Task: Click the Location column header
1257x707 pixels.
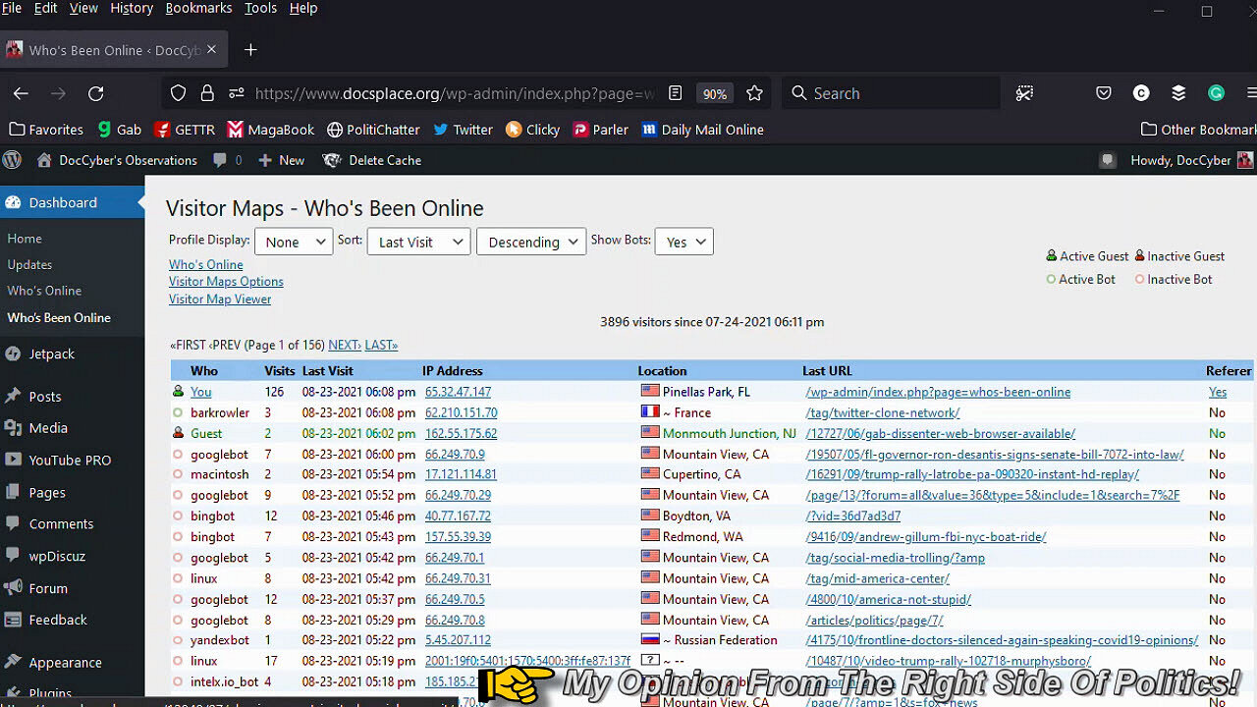Action: pos(662,371)
